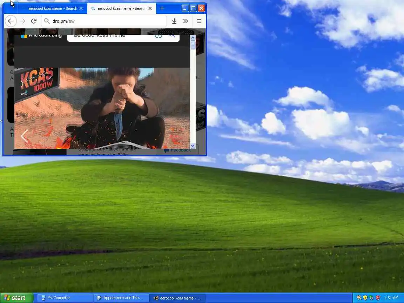Screen dimensions: 404x303
Task: Click the Bing search magnifier button
Action: coord(172,36)
